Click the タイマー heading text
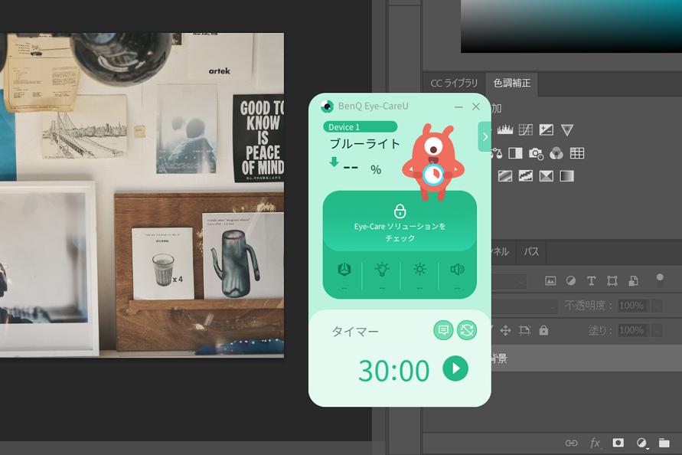This screenshot has height=455, width=682. 355,332
